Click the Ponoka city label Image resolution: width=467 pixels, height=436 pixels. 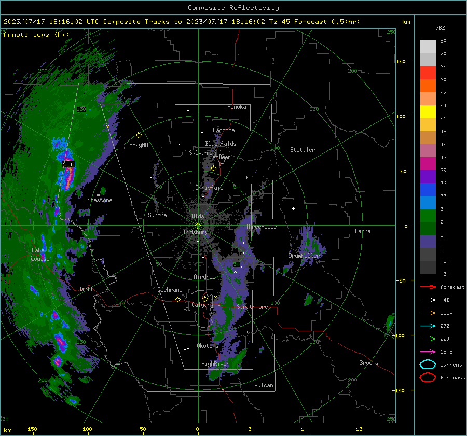tap(237, 107)
